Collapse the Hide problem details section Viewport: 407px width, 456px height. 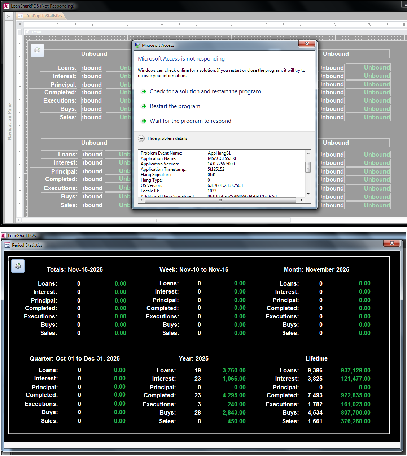(x=141, y=138)
